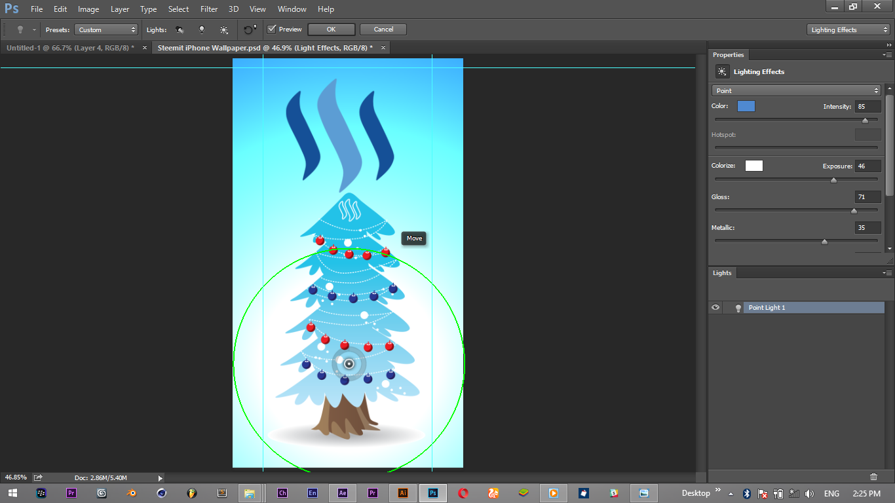Open the Image menu
The height and width of the screenshot is (503, 895).
[x=88, y=9]
